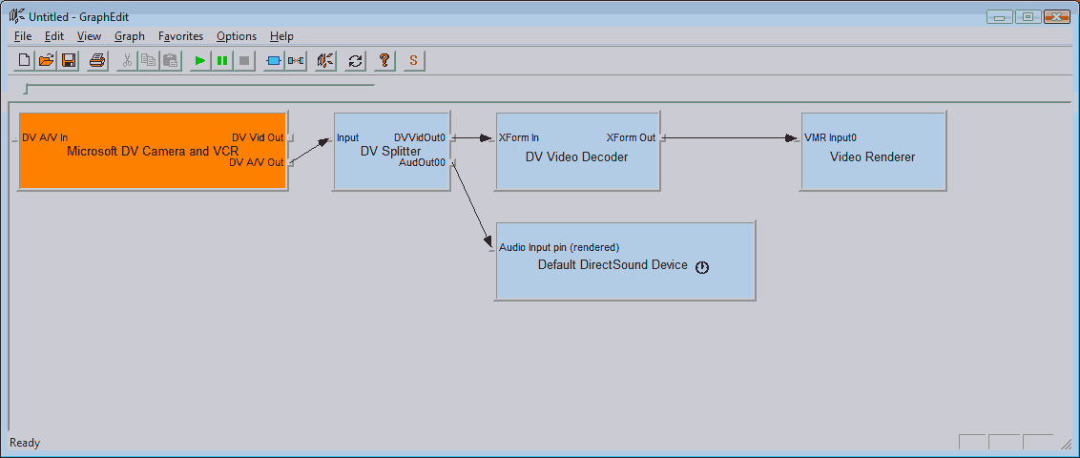1080x458 pixels.
Task: Click the seek bar slider handle
Action: pos(26,89)
